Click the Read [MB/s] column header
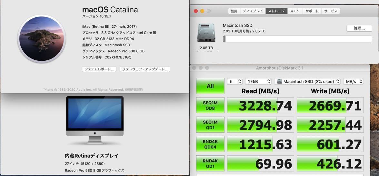The width and height of the screenshot is (379, 176). (260, 91)
